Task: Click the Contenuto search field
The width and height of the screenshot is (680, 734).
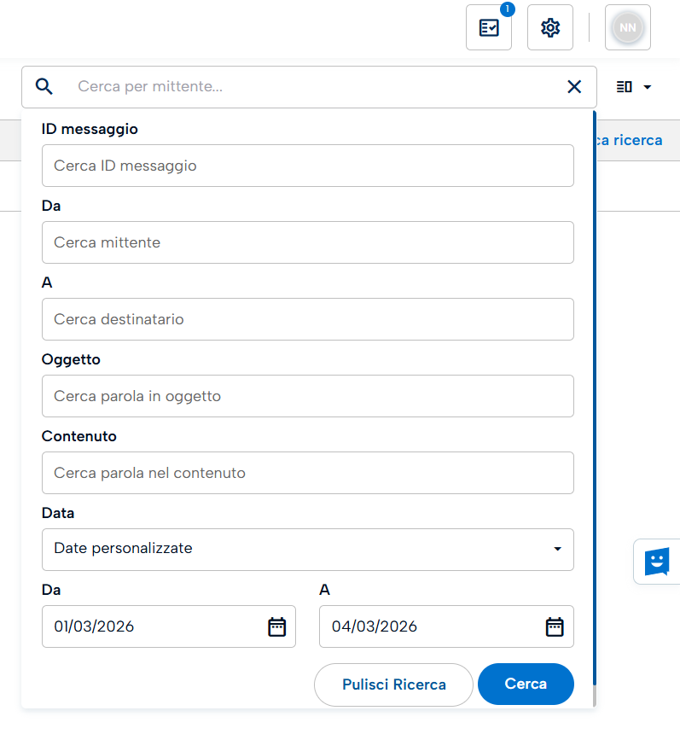Action: pyautogui.click(x=307, y=473)
